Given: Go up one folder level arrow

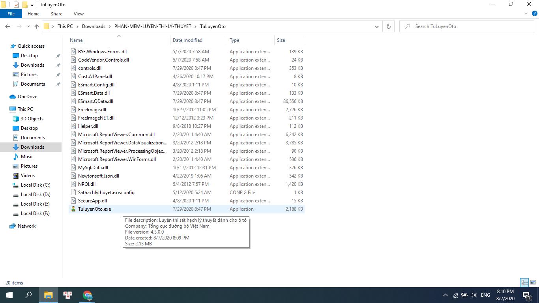Looking at the screenshot, I should click(37, 26).
